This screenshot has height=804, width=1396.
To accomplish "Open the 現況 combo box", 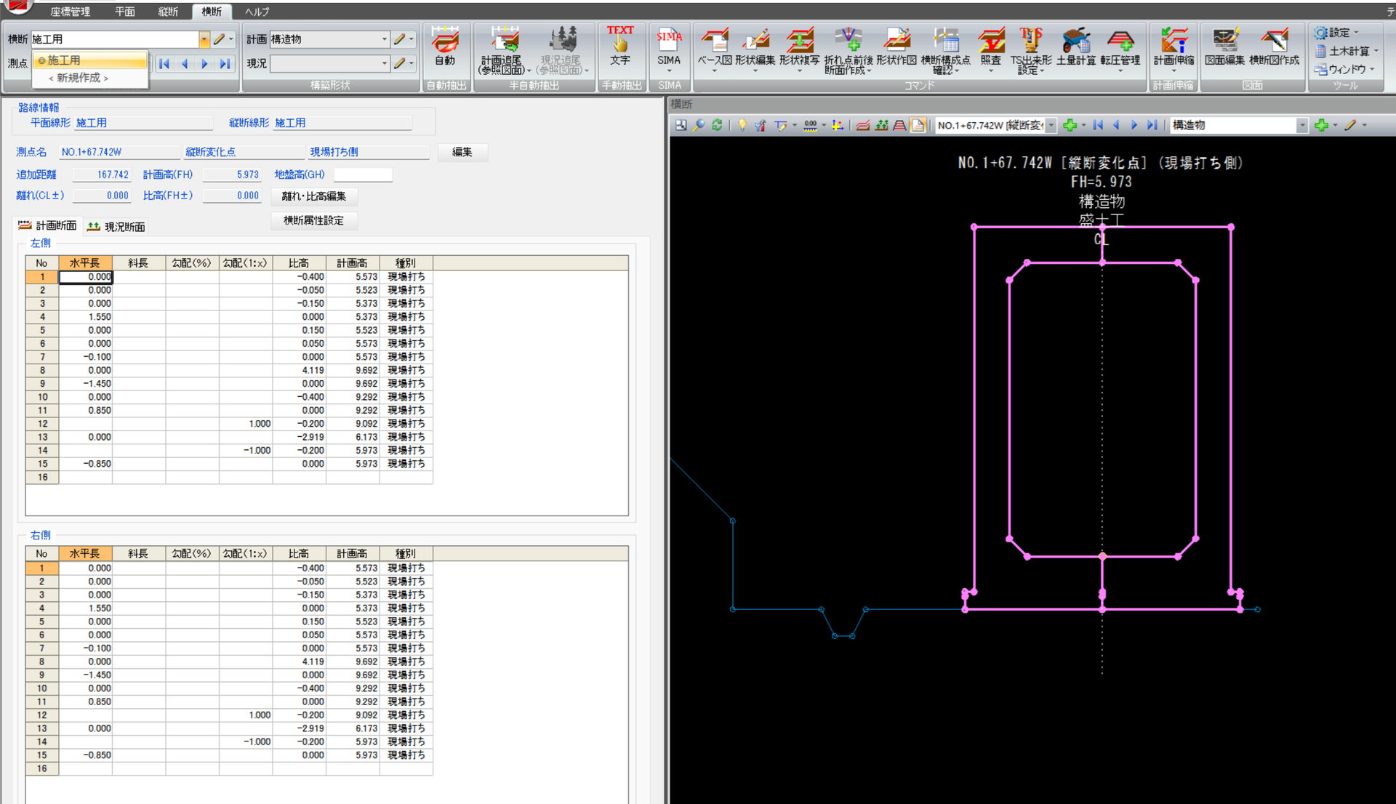I will tap(385, 64).
